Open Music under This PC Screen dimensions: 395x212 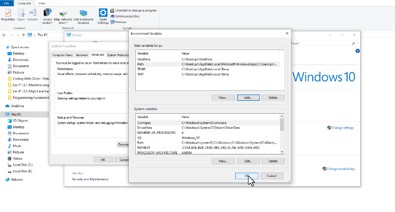pyautogui.click(x=15, y=146)
